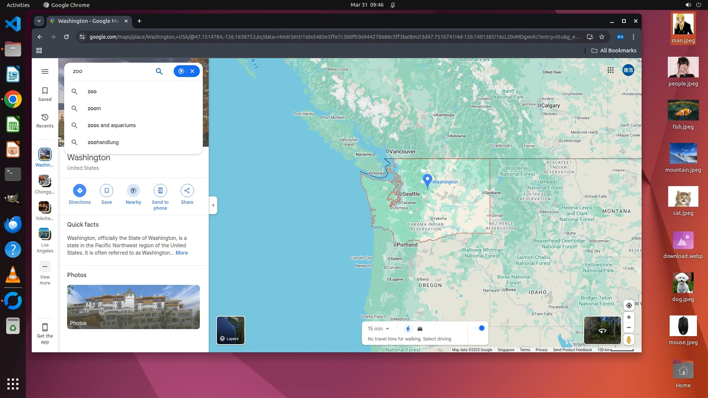Click the Pegman Street View icon
708x398 pixels.
click(x=629, y=339)
